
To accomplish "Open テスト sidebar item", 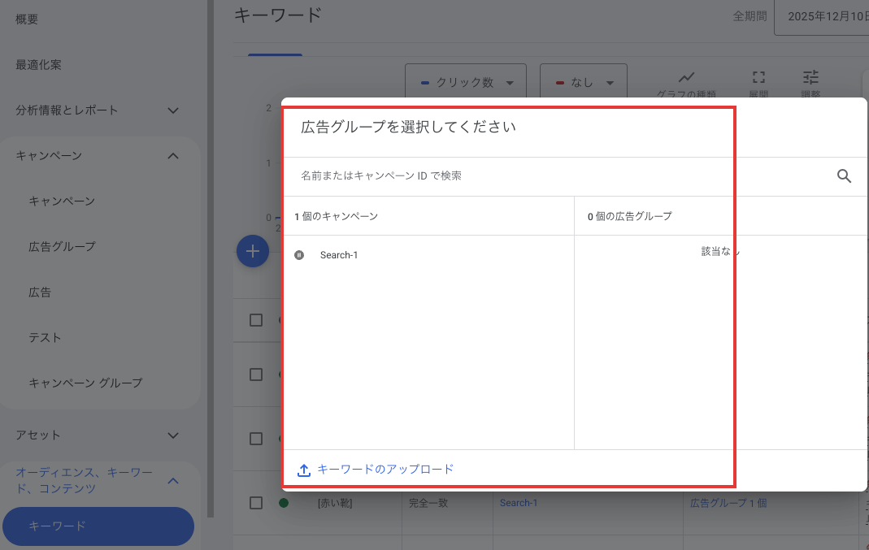I will tap(45, 337).
